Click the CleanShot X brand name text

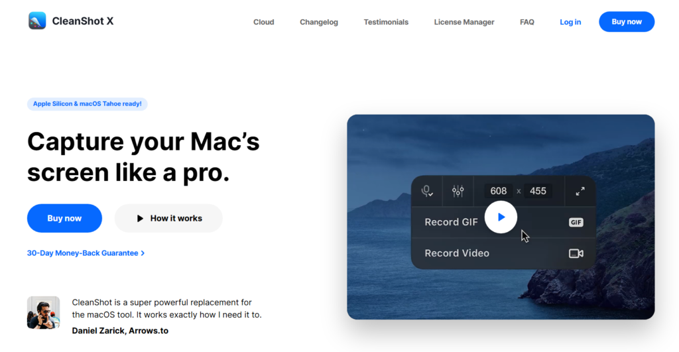(x=83, y=21)
